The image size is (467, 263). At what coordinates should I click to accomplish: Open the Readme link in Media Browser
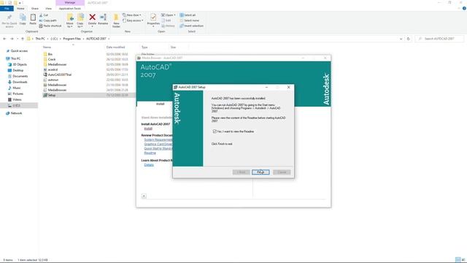coord(150,153)
